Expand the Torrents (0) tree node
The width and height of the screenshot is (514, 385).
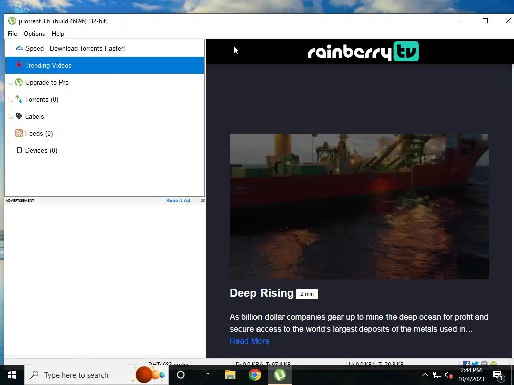11,100
